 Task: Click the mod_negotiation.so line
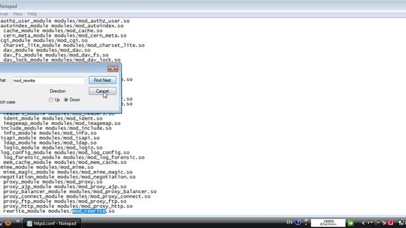tap(68, 177)
